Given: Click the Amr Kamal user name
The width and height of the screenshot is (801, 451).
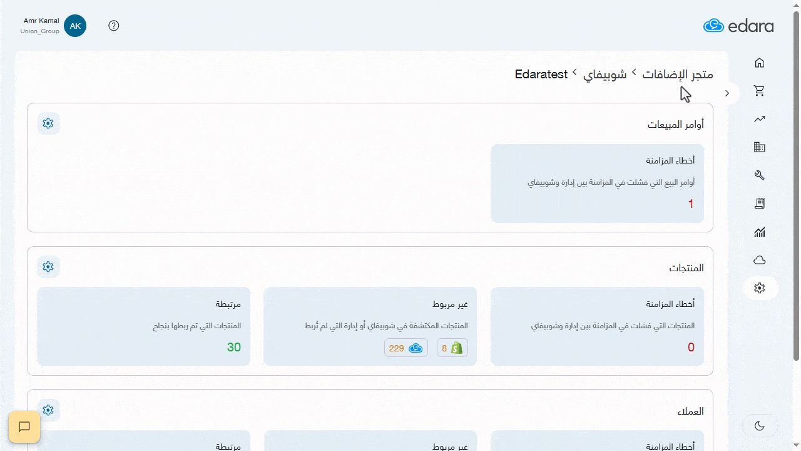Looking at the screenshot, I should click(41, 21).
